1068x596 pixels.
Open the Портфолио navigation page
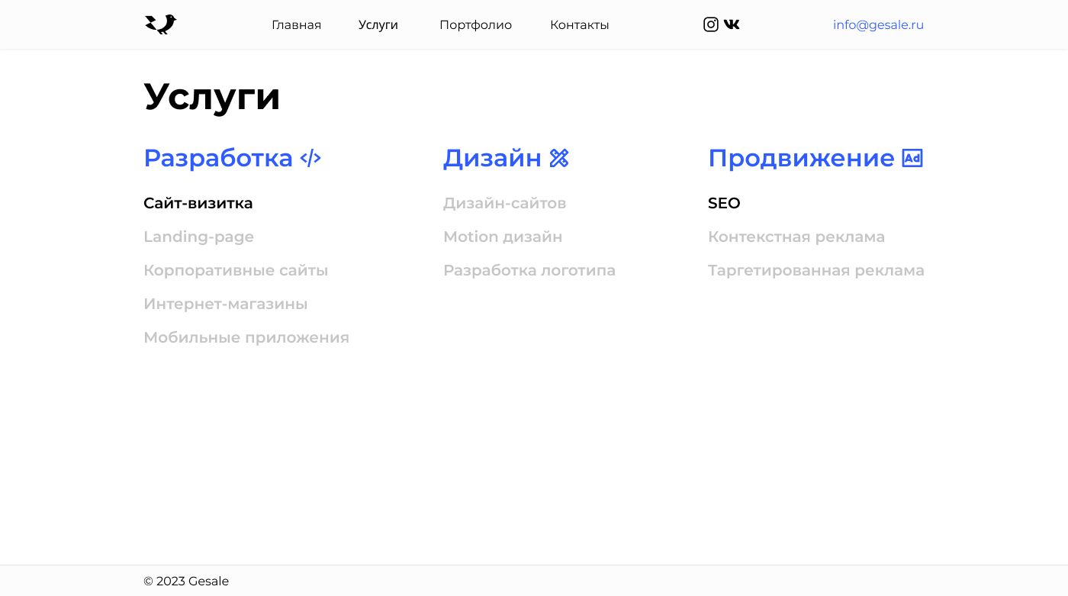tap(475, 25)
